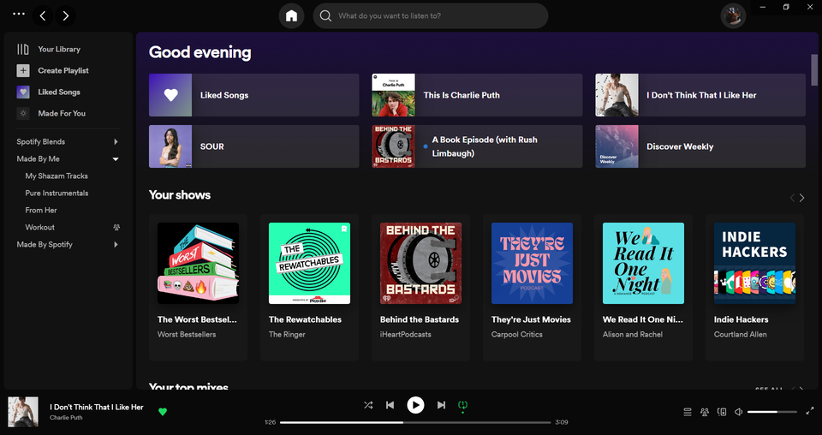Viewport: 822px width, 435px height.
Task: Click the iHeartPodcasts publisher text
Action: click(406, 334)
